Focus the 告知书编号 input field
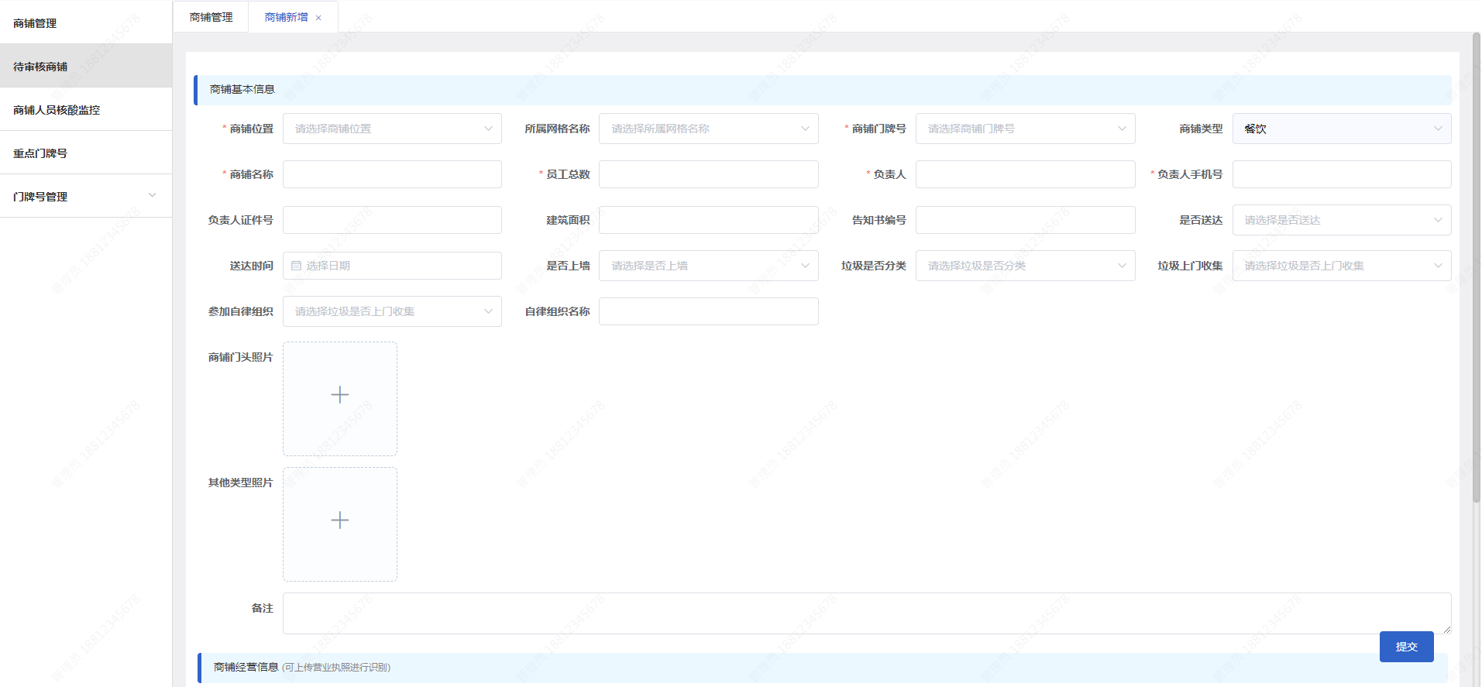This screenshot has height=687, width=1482. pyautogui.click(x=1026, y=220)
